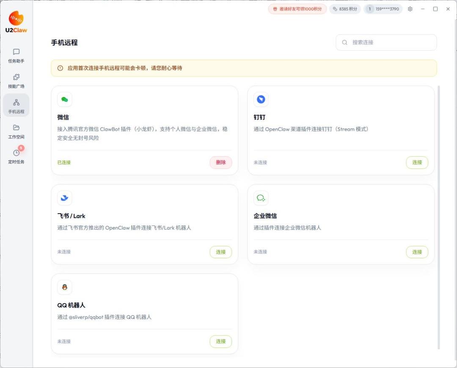Open the 工作空间 folder section
Viewport: 457px width, 368px height.
[16, 131]
